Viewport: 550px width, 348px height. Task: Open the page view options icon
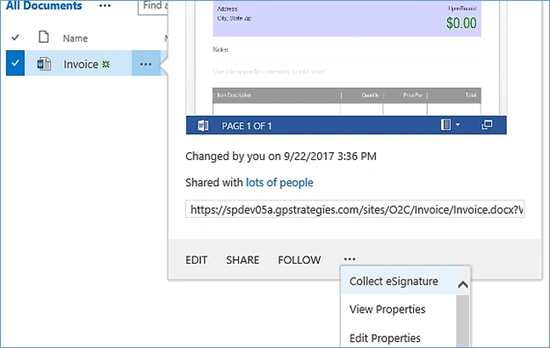tap(445, 125)
